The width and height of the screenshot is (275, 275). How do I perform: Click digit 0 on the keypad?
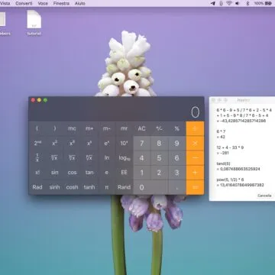point(150,187)
